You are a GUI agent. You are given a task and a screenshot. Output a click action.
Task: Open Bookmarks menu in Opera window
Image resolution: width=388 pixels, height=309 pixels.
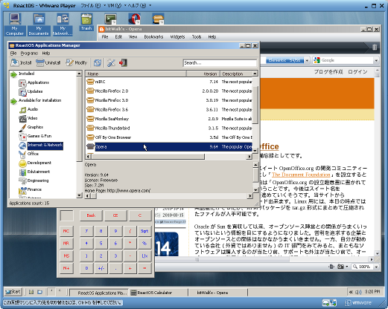pyautogui.click(x=153, y=37)
